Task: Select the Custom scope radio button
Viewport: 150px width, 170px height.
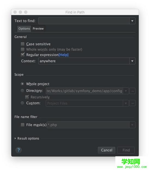Action: 22,103
